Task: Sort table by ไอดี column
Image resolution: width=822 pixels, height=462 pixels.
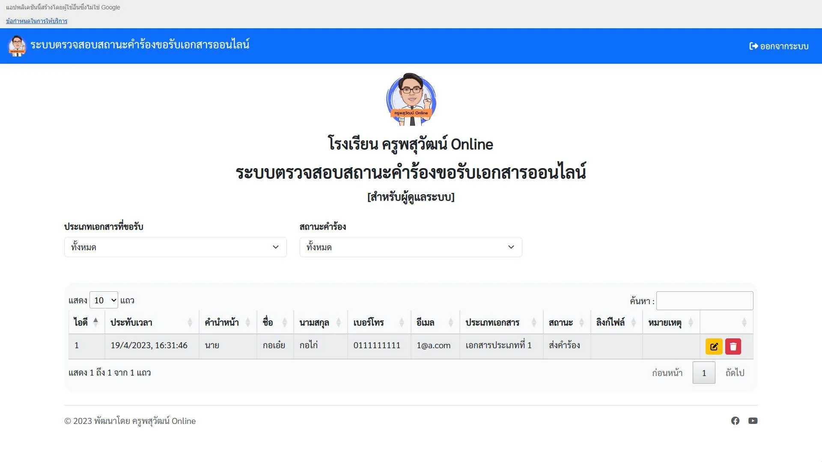Action: pos(86,322)
